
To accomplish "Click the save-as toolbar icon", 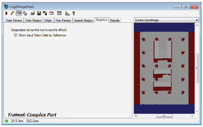I will click(45, 13).
